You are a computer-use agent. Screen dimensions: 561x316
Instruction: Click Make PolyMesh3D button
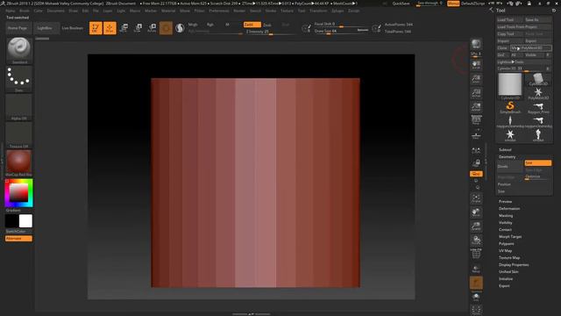531,47
